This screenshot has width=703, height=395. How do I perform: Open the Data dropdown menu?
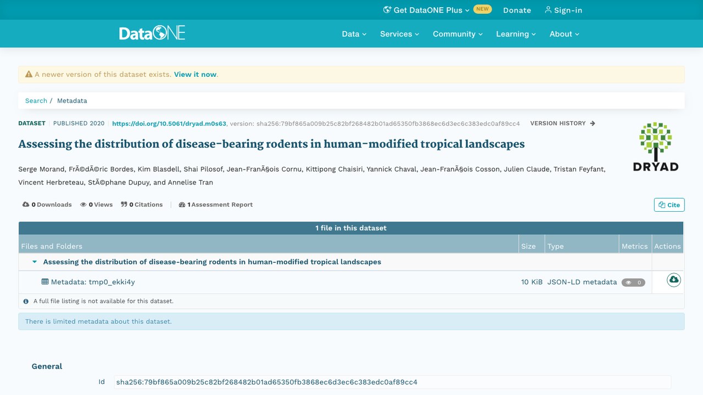click(354, 34)
